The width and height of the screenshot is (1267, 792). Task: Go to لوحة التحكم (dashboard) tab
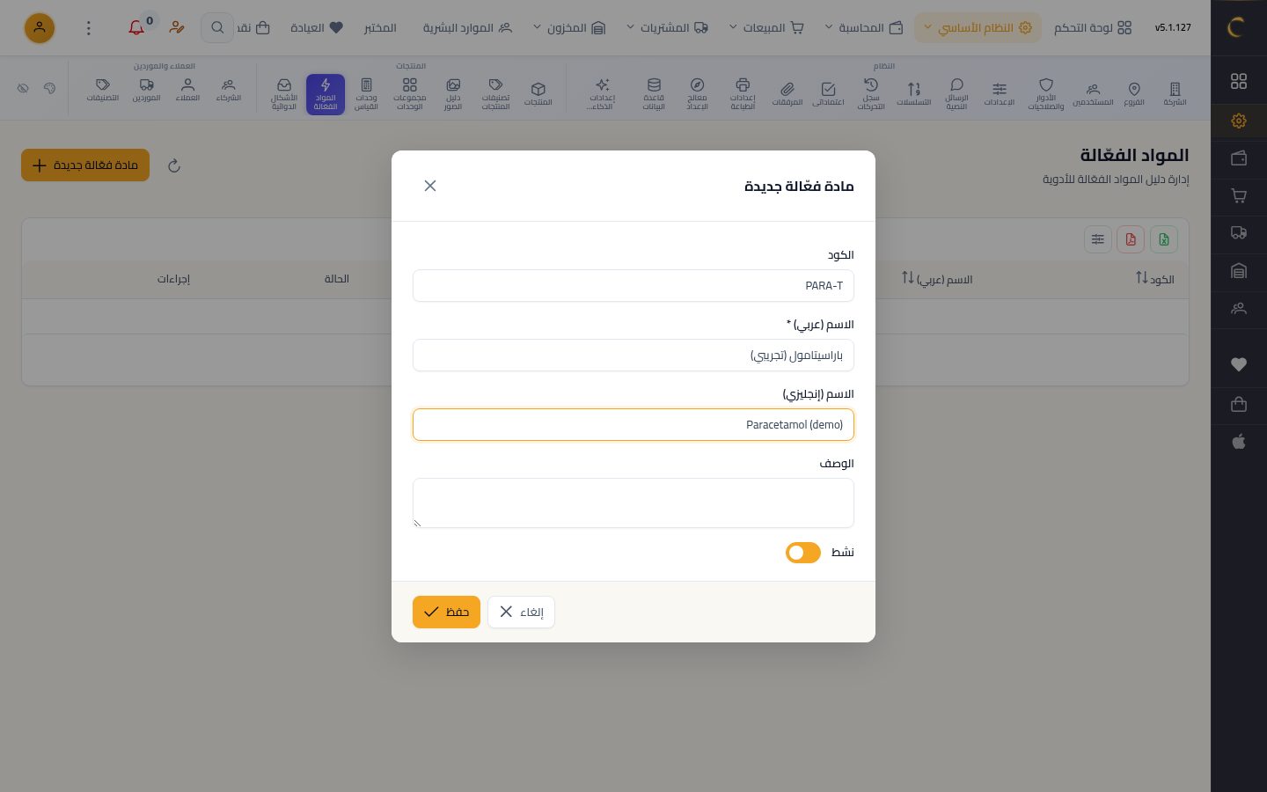[x=1093, y=27]
